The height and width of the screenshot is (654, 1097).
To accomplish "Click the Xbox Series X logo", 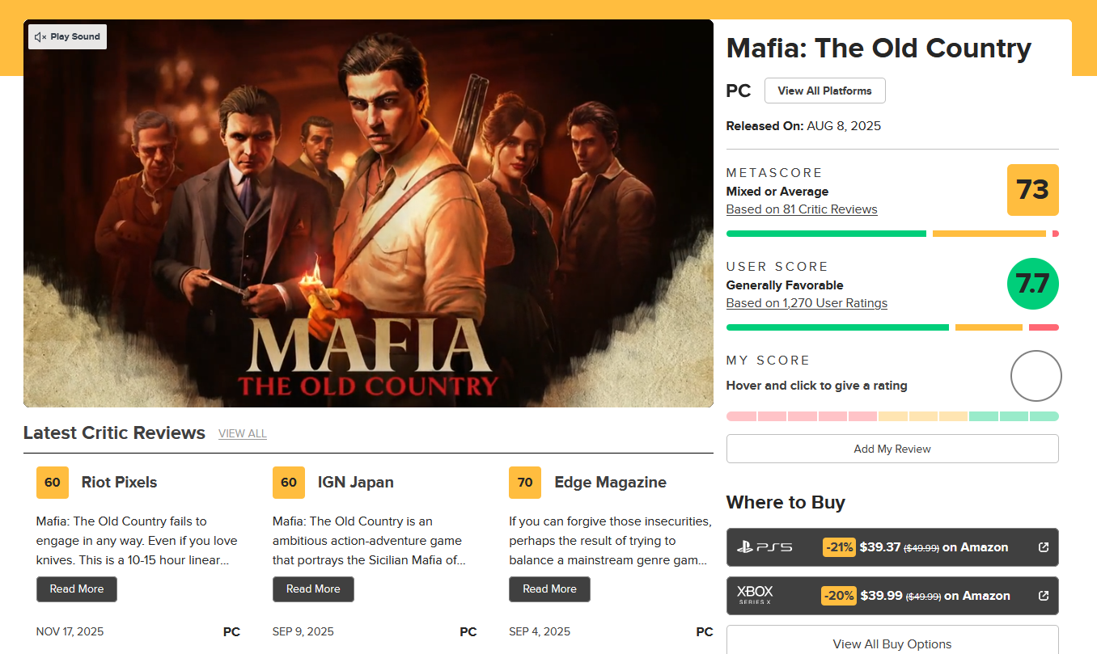I will pos(754,596).
